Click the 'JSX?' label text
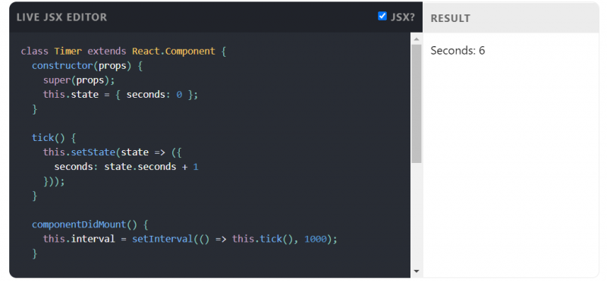607x282 pixels. pos(403,17)
